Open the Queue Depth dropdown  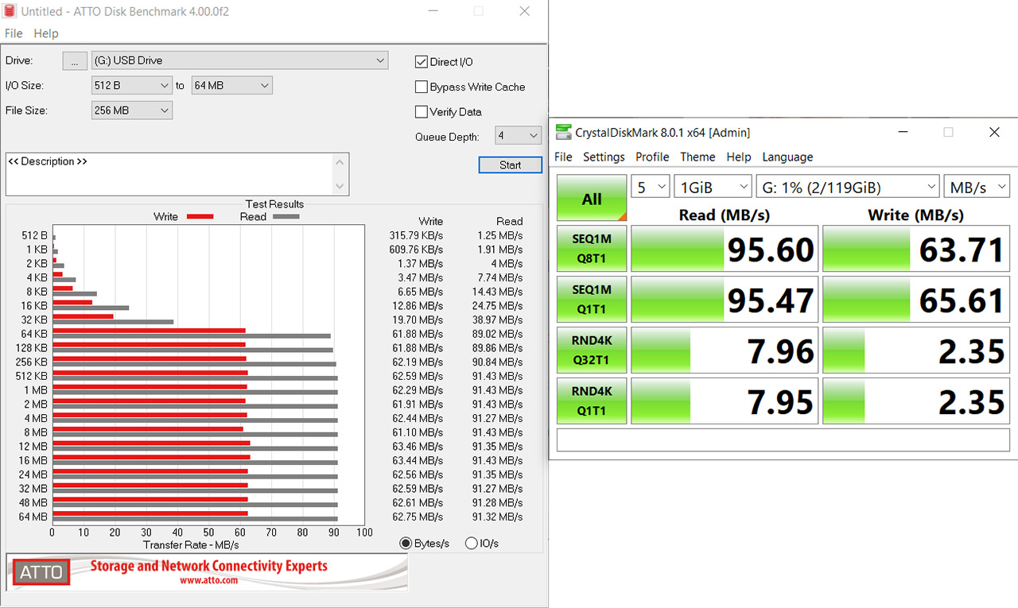tap(518, 136)
